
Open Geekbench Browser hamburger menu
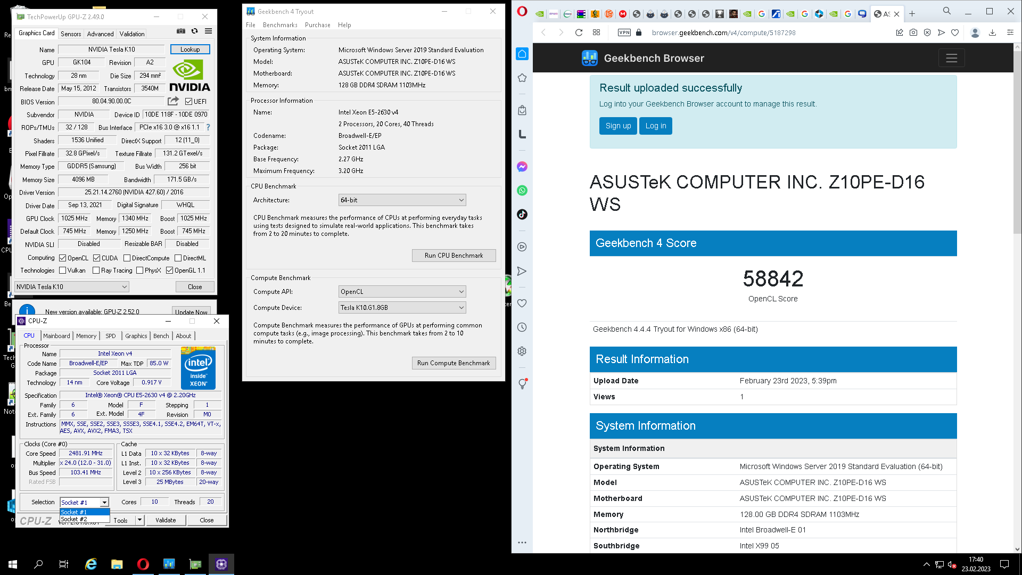[x=952, y=58]
